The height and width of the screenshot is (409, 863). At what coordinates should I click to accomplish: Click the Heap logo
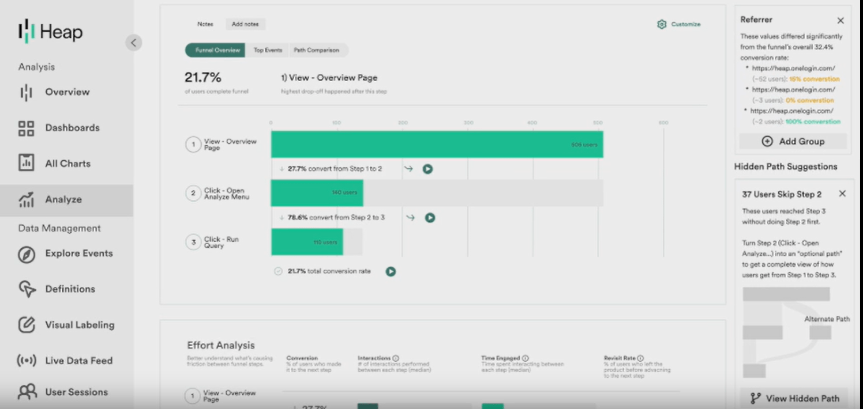tap(51, 32)
